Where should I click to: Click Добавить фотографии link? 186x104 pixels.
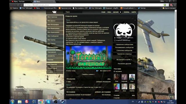(x=103, y=92)
